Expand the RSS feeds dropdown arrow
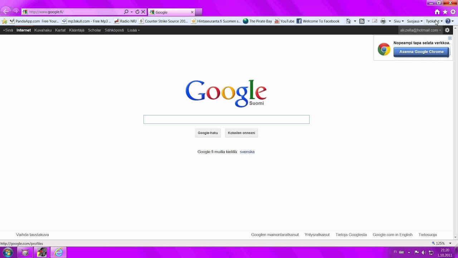 (369, 21)
